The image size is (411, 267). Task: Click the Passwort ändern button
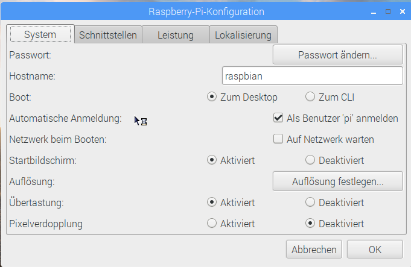point(337,55)
